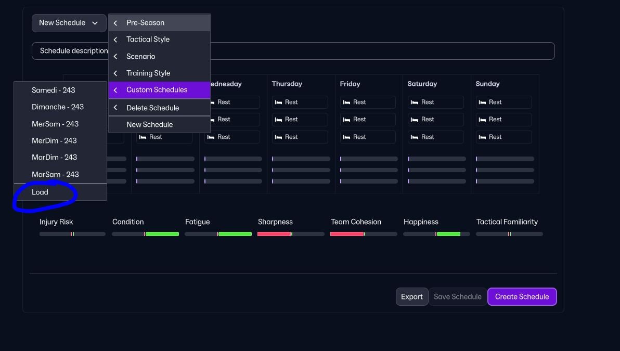Select Saturday's third Rest session slot

pos(436,137)
